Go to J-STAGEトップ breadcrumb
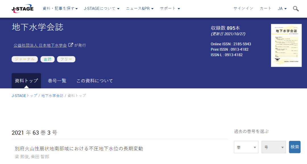 (x=24, y=96)
